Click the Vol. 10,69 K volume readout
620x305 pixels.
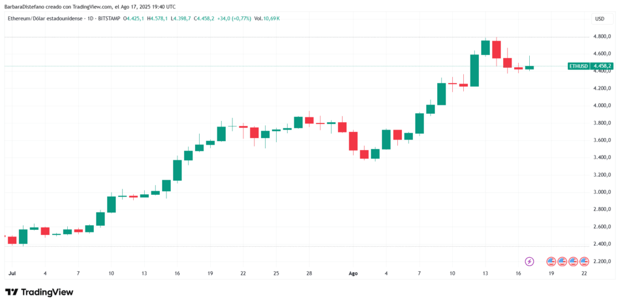pyautogui.click(x=267, y=19)
